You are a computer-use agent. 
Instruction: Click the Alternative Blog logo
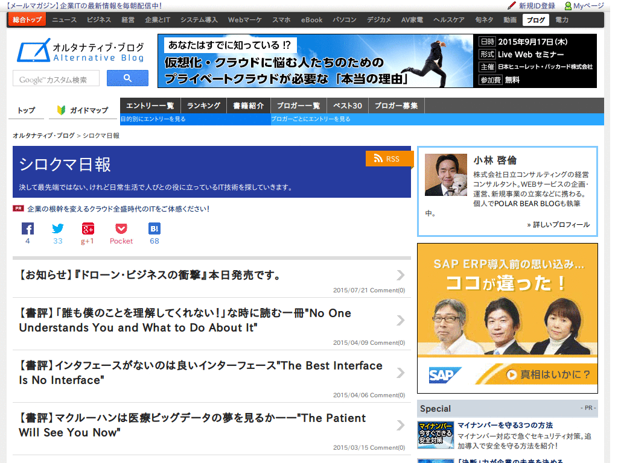click(x=81, y=51)
